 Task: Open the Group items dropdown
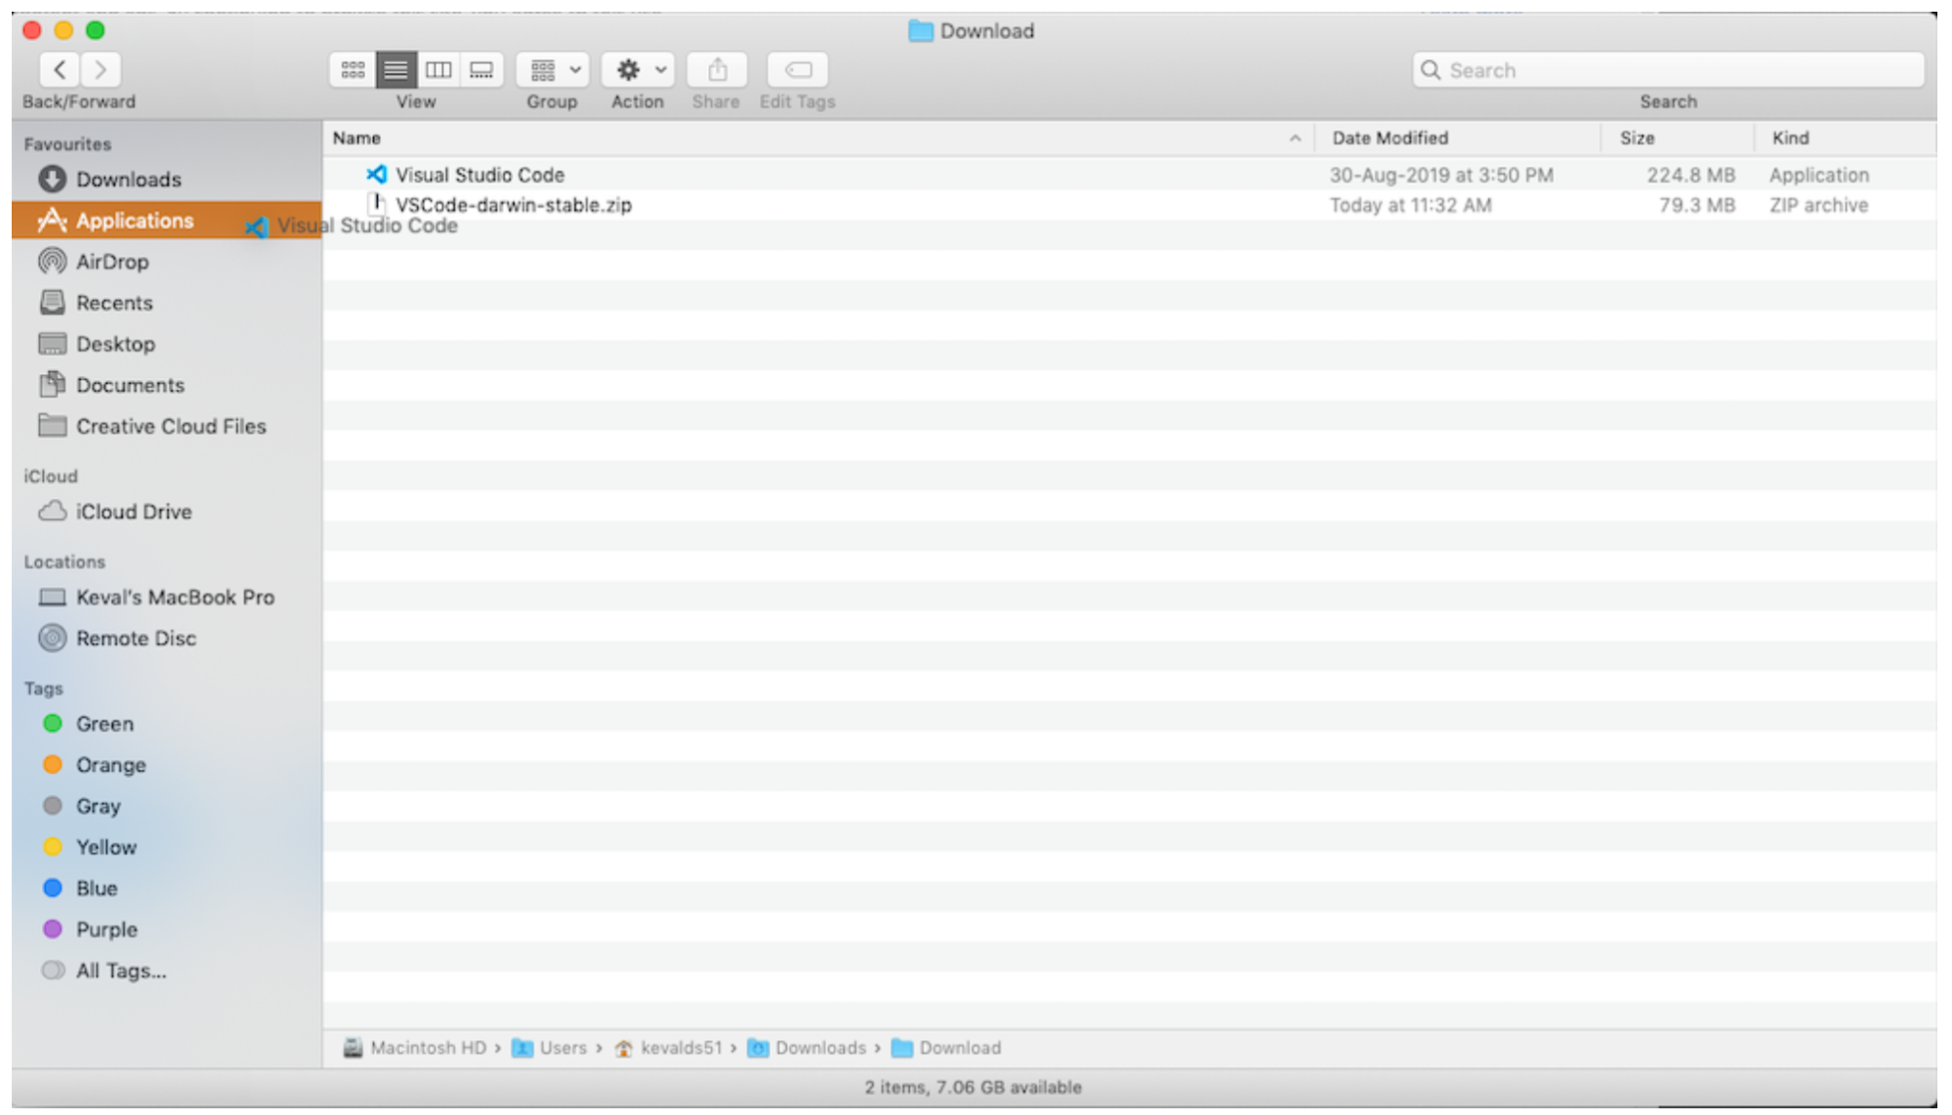click(553, 69)
